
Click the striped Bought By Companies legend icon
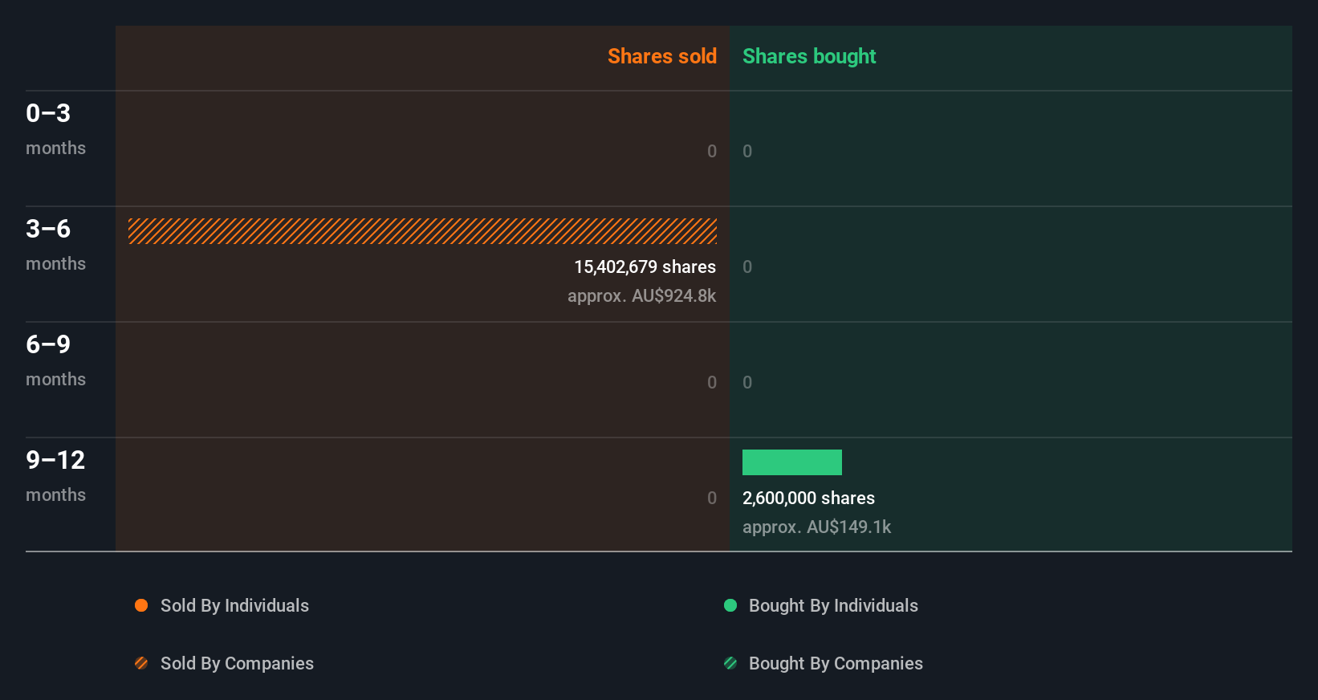[730, 663]
